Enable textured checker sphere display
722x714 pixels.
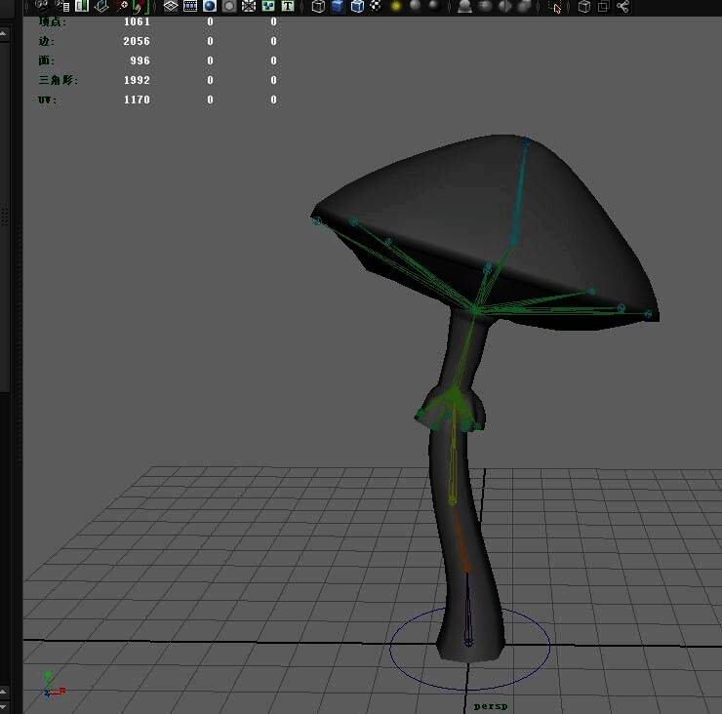pos(376,6)
